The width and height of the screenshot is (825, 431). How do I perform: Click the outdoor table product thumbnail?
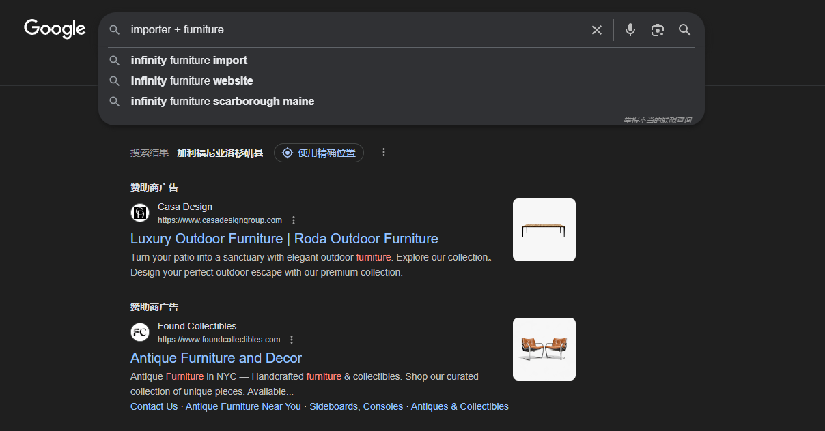click(544, 230)
